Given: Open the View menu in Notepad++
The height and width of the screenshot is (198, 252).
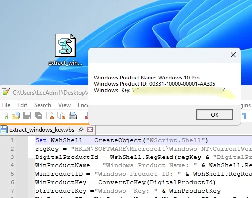Looking at the screenshot, I should point(64,105).
